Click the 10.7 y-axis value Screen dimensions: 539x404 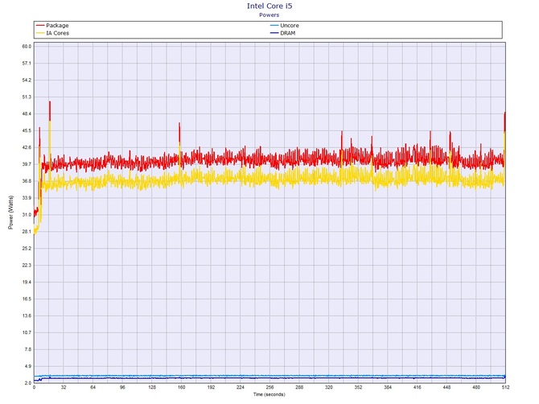click(27, 333)
